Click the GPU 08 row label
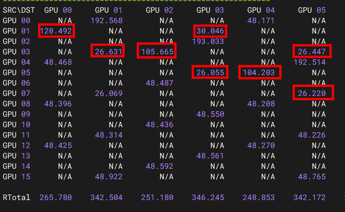 point(17,104)
